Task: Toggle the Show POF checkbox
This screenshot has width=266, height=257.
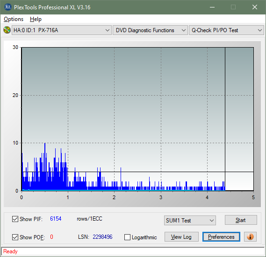Action: coord(15,237)
